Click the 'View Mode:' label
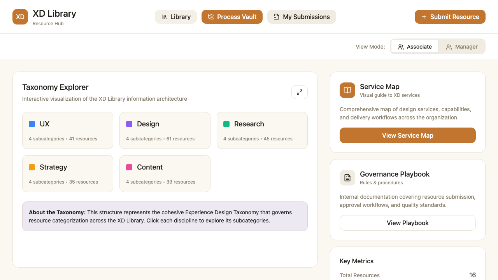498x280 pixels. tap(370, 47)
